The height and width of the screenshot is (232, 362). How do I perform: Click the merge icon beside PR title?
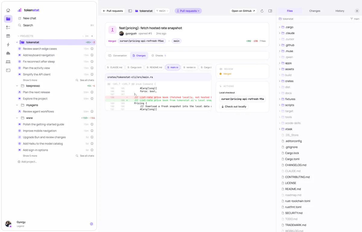(112, 29)
